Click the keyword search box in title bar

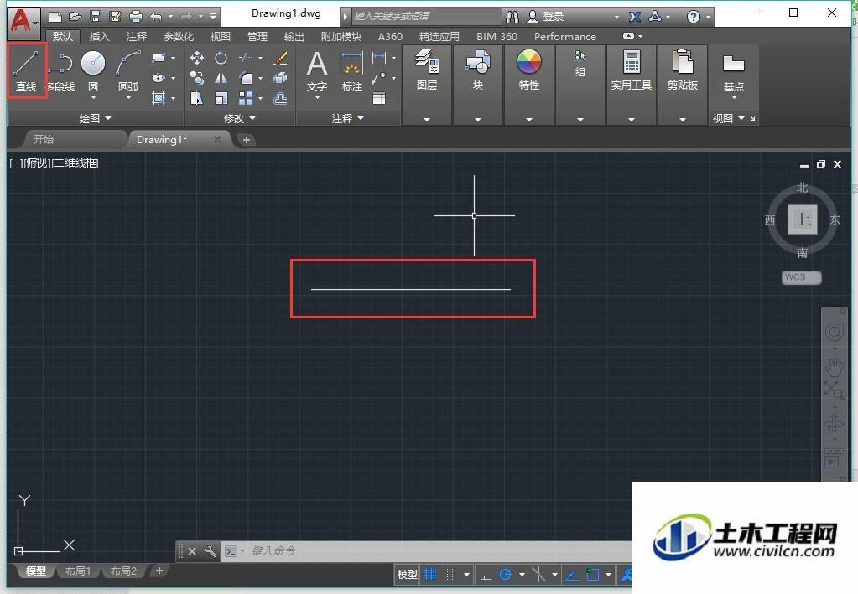[x=425, y=16]
